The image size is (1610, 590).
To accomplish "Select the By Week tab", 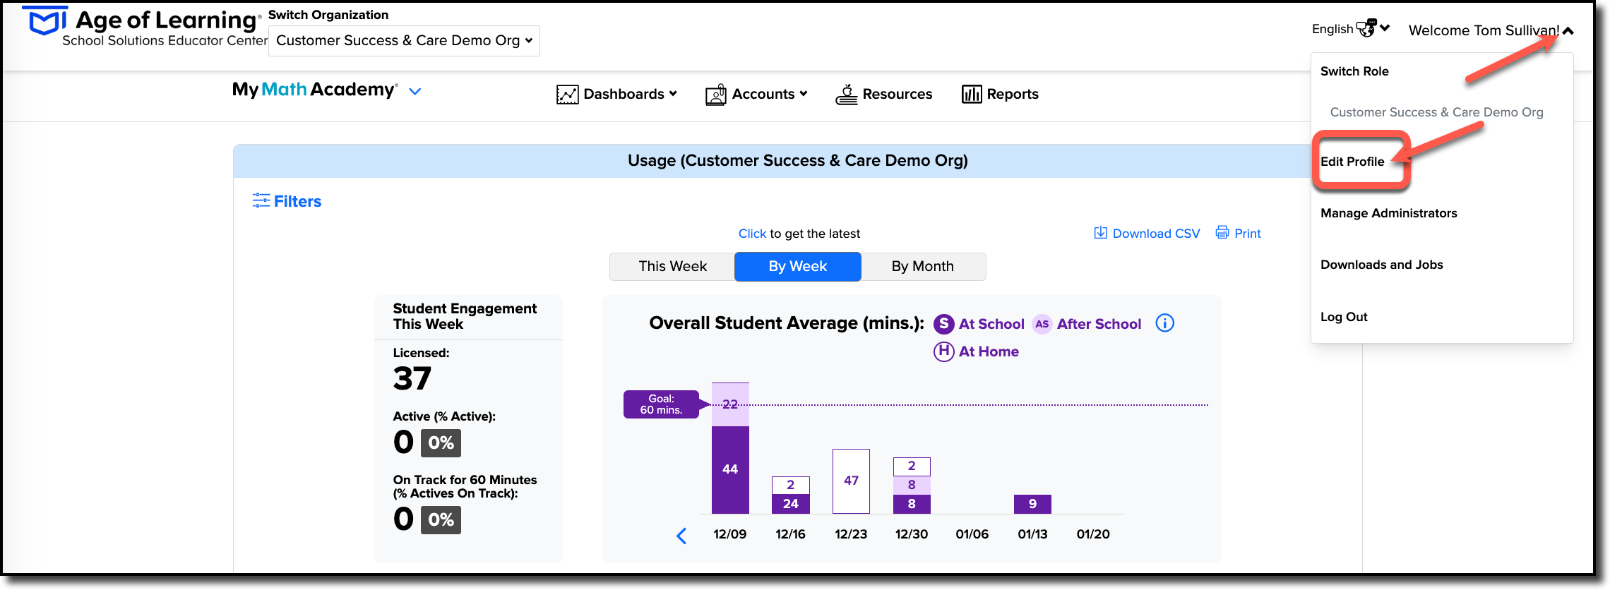I will point(798,266).
